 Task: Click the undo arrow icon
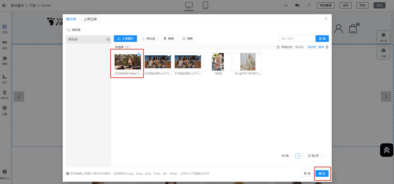click(297, 5)
